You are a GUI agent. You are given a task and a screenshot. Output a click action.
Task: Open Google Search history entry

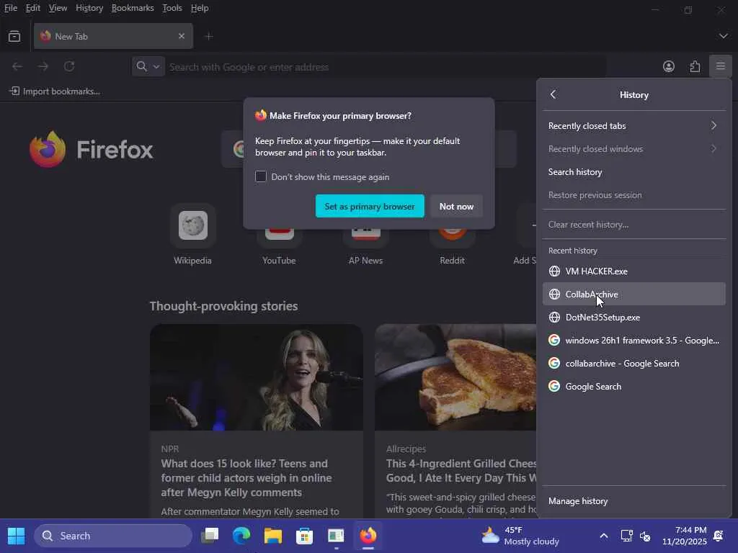633,386
